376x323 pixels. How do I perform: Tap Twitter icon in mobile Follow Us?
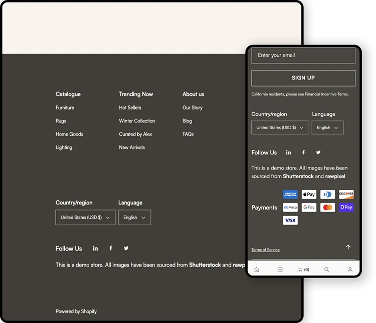(x=318, y=152)
